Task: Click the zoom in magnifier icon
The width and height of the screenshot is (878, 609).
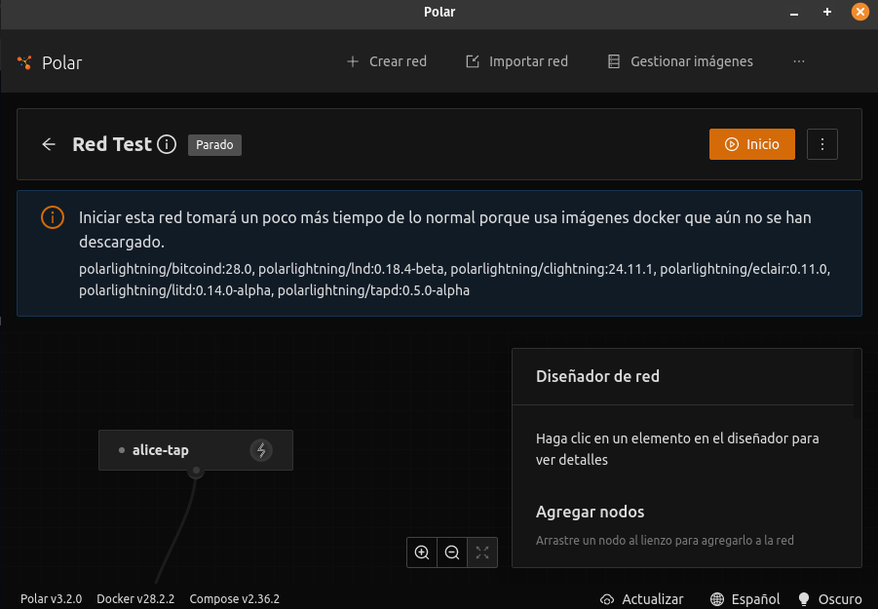Action: click(422, 552)
